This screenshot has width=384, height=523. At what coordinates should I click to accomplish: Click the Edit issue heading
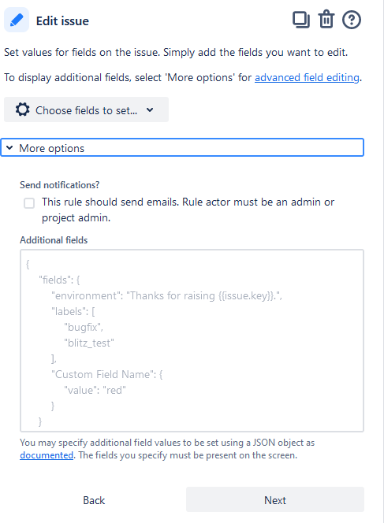click(62, 21)
